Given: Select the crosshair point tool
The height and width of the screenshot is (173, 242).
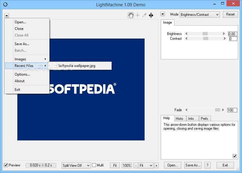Looking at the screenshot, I should (137, 15).
